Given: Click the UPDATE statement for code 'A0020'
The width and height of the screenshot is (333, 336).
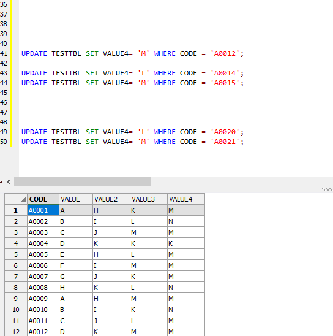Looking at the screenshot, I should click(132, 132).
